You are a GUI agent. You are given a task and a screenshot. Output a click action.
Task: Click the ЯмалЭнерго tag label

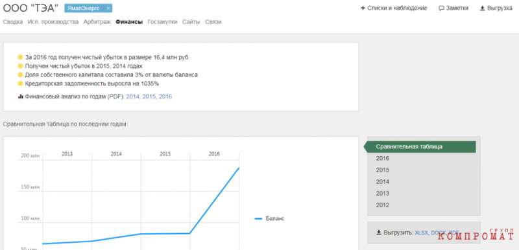click(84, 8)
